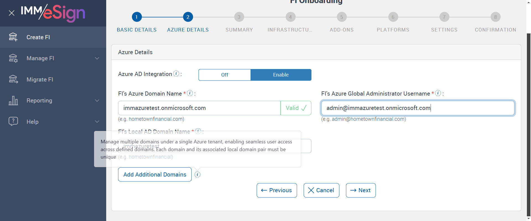Open Help in the sidebar
This screenshot has width=531, height=221.
[x=53, y=122]
